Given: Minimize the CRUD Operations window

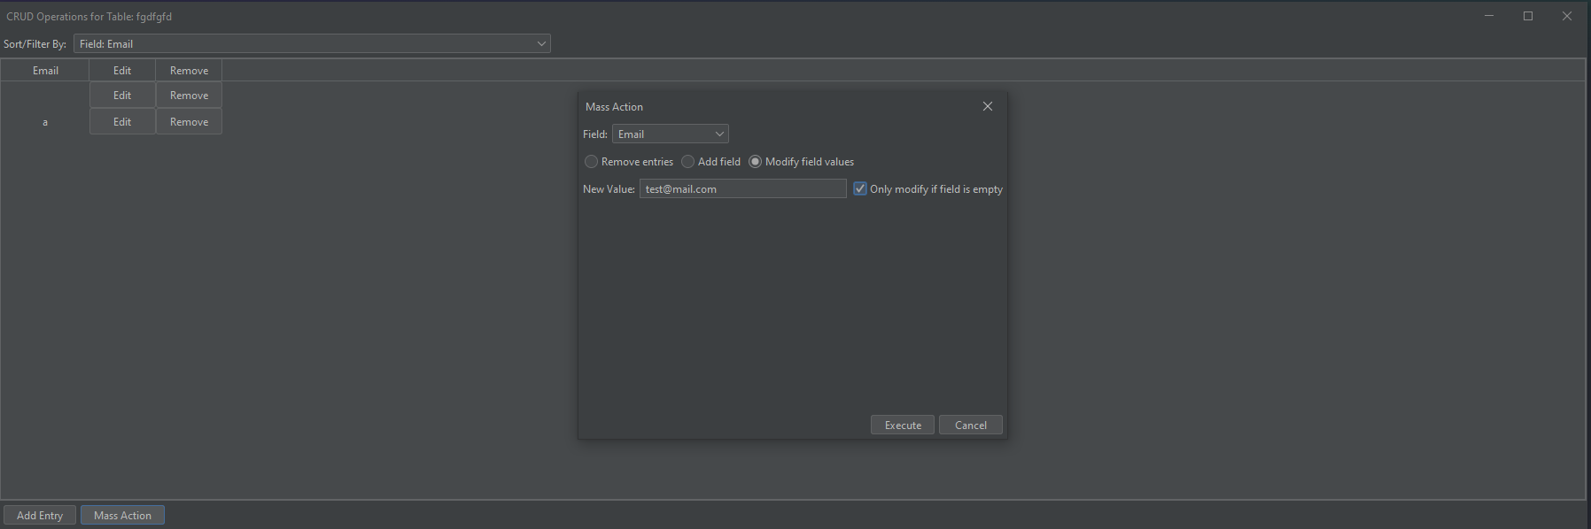Looking at the screenshot, I should [1489, 16].
